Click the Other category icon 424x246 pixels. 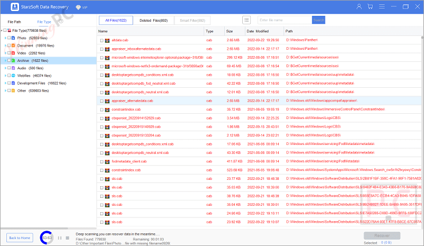point(13,91)
